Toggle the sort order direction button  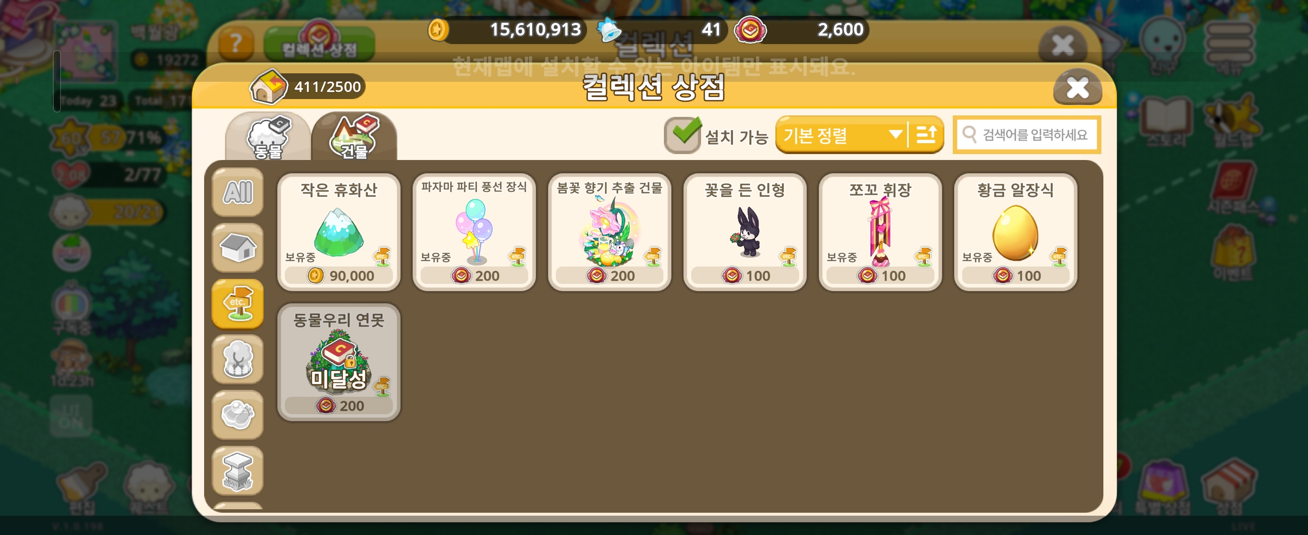(926, 135)
